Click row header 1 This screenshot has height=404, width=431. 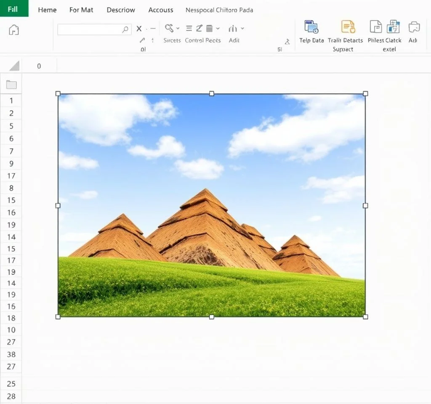pos(11,101)
